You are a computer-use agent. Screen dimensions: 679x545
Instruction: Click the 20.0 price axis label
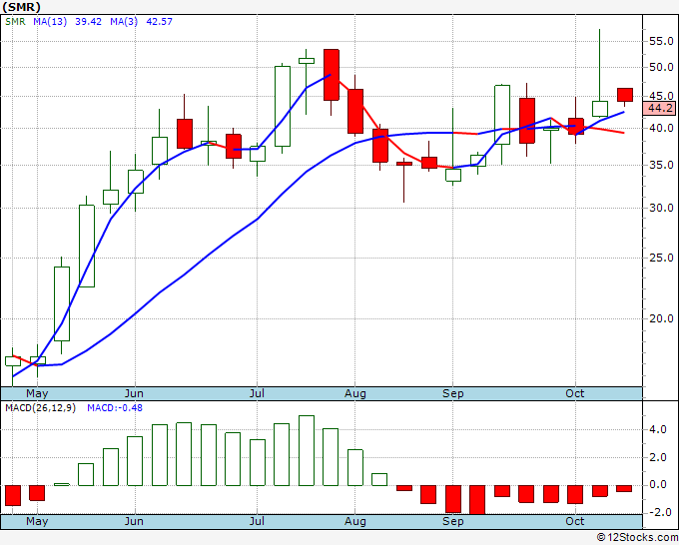pyautogui.click(x=661, y=319)
